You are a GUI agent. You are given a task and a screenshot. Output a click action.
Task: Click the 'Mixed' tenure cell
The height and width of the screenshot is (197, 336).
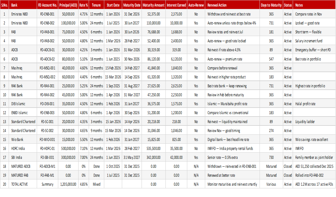pyautogui.click(x=96, y=184)
